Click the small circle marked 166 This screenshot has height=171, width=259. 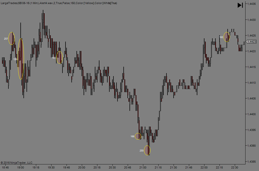pyautogui.click(x=138, y=136)
